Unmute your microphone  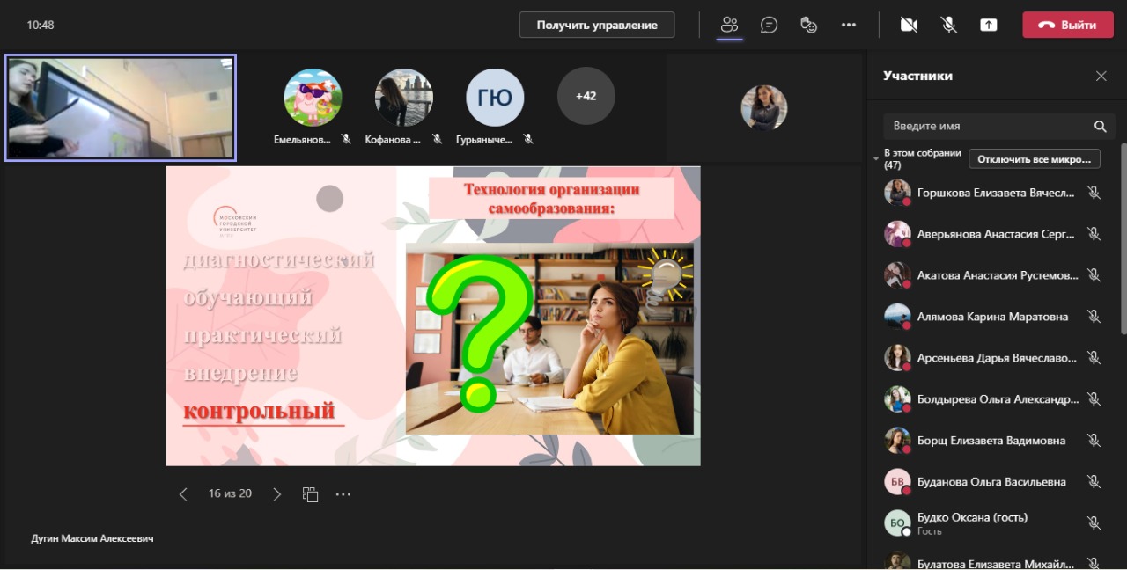[948, 24]
